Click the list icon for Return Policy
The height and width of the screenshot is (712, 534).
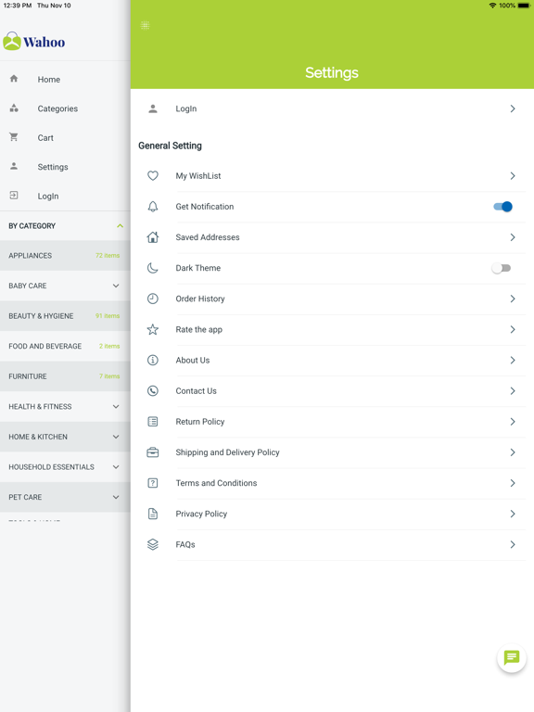click(153, 422)
